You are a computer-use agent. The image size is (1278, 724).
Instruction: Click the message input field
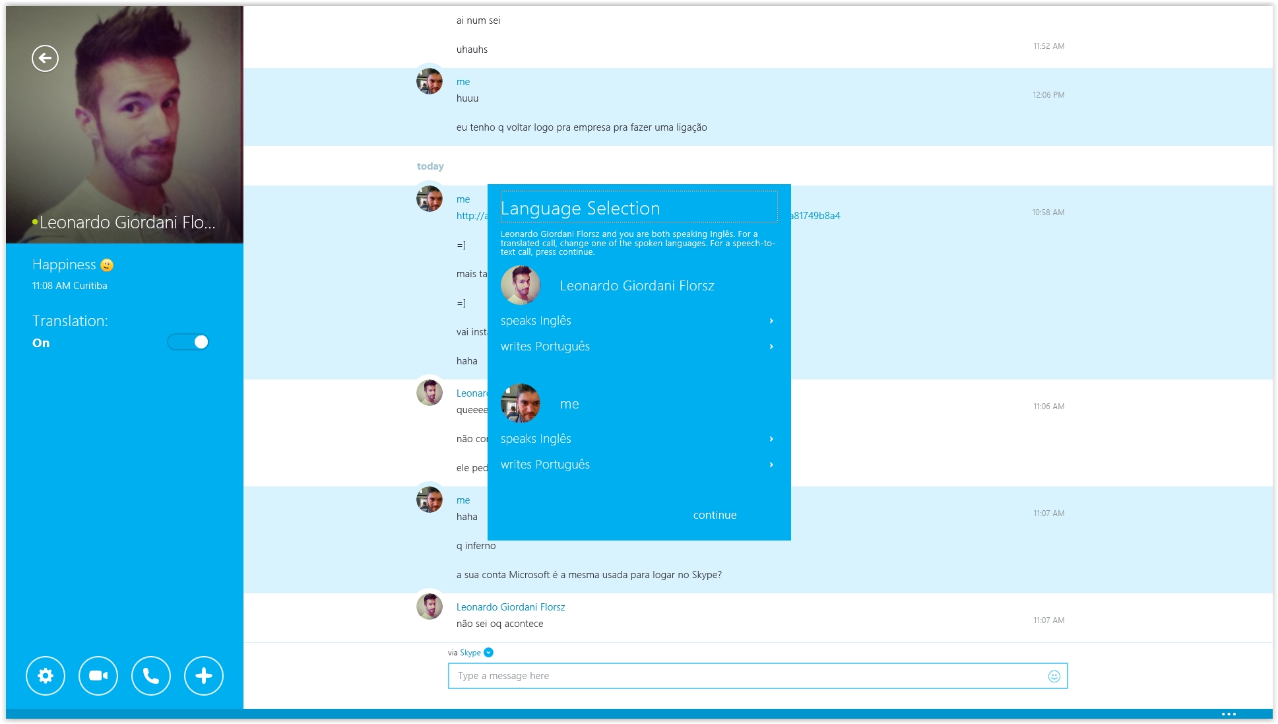tap(757, 676)
